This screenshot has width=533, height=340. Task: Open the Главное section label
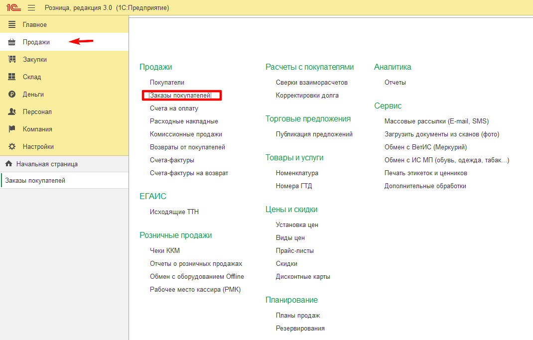click(x=35, y=25)
